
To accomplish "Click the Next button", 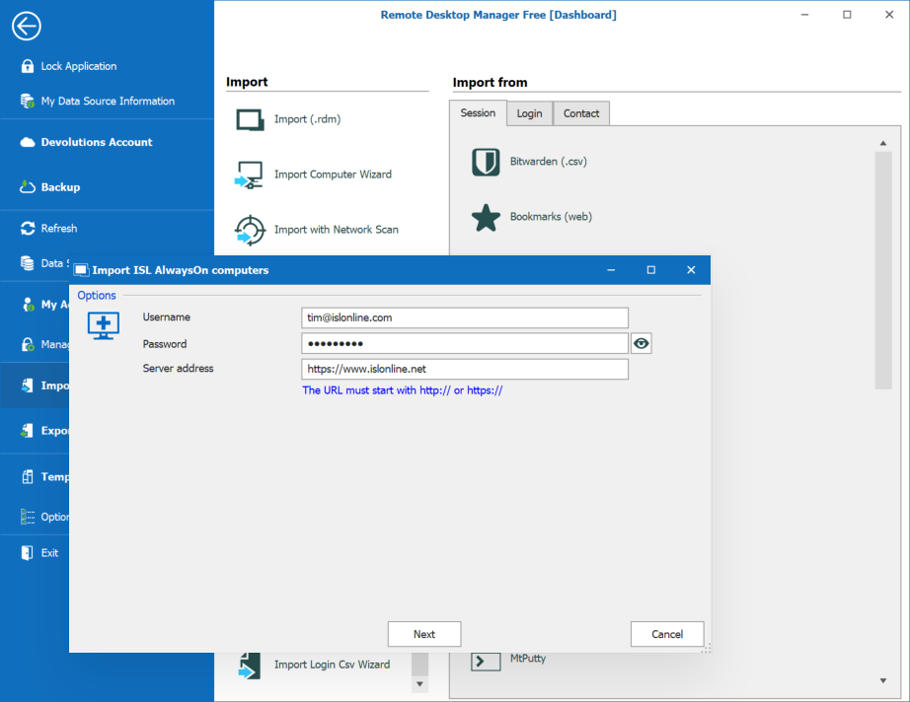I will pos(423,634).
